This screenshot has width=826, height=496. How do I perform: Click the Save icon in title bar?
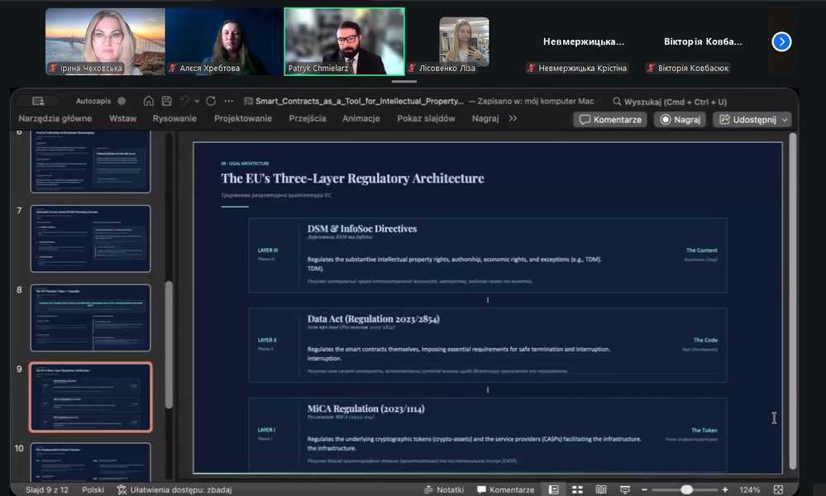[x=167, y=101]
